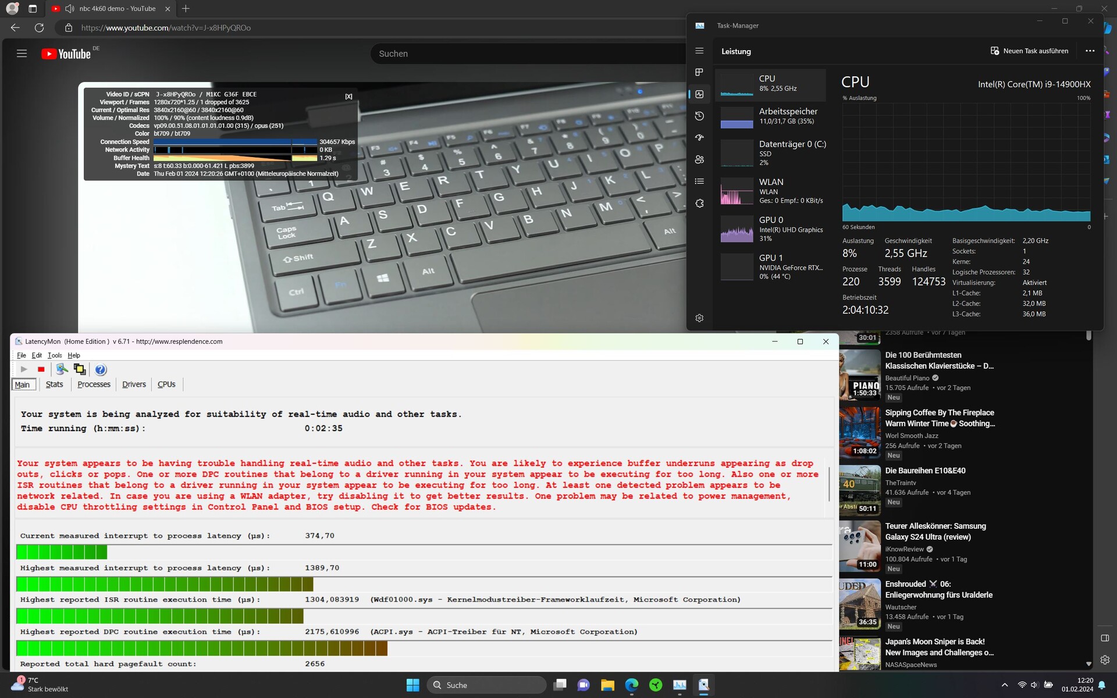Open the Samsung Galaxy S24 Ultra review thumbnail
1117x698 pixels.
click(859, 547)
